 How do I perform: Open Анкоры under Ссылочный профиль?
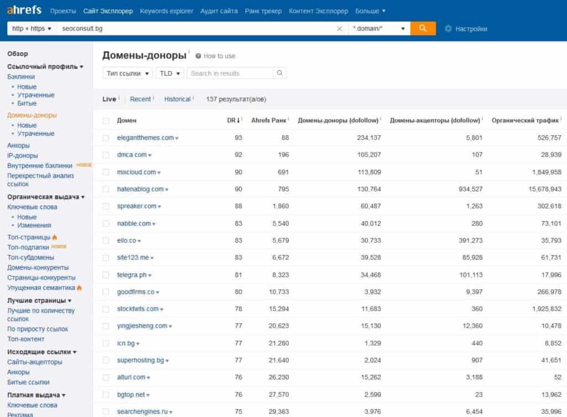click(x=18, y=145)
